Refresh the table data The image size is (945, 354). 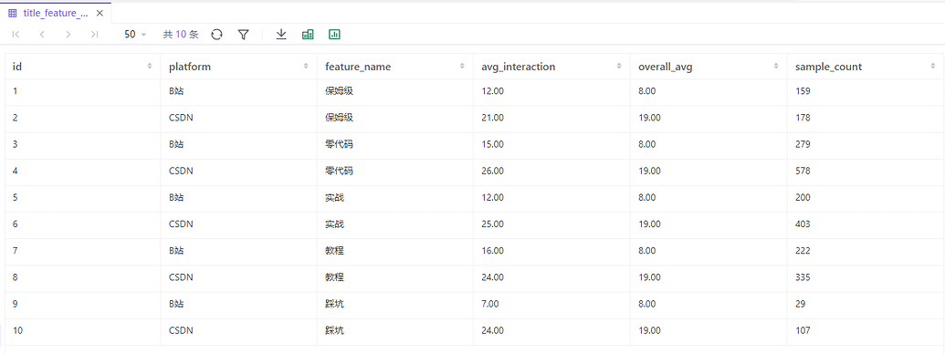[x=217, y=35]
